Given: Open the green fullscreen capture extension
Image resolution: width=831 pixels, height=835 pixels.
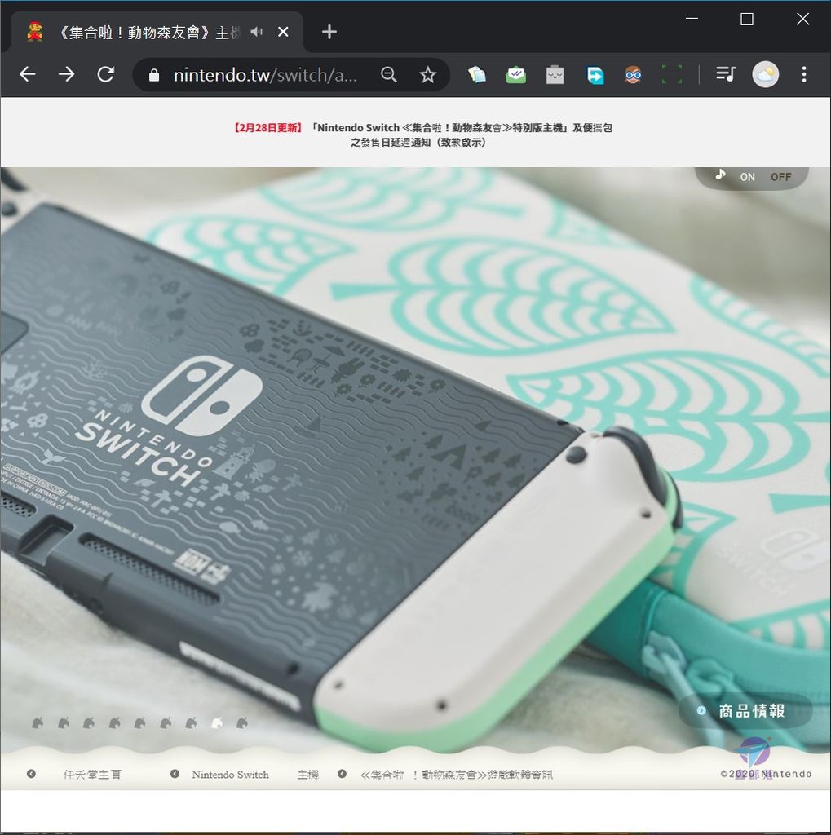Looking at the screenshot, I should coord(672,74).
